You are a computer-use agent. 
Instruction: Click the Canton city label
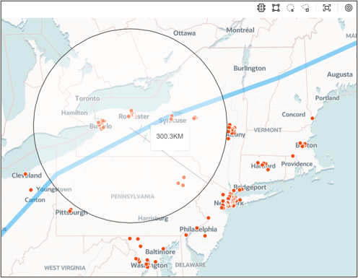tap(35, 200)
